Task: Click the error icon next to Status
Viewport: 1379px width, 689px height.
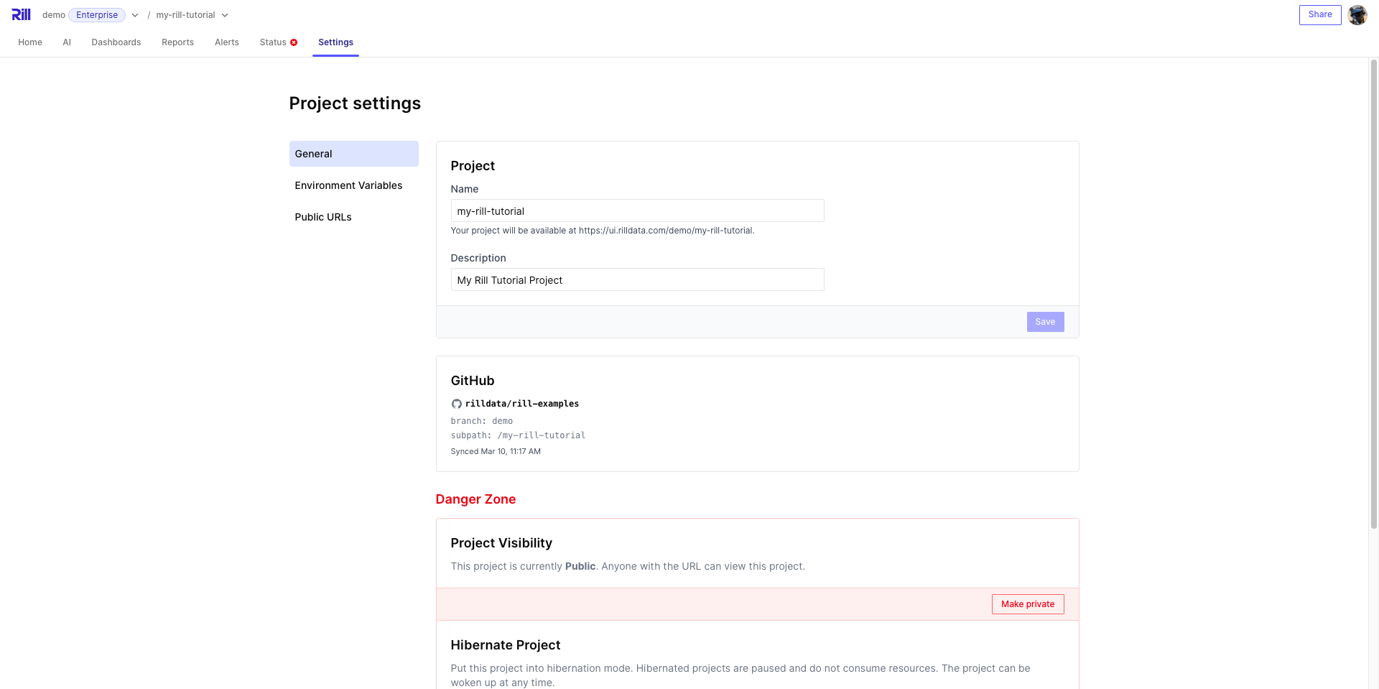Action: 294,42
